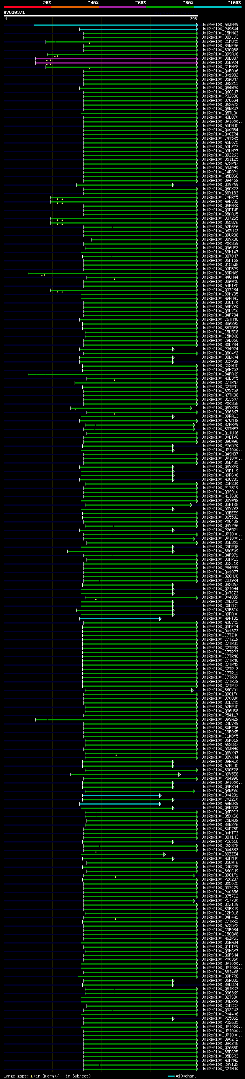
Task: Select the AV630371 query label
Action: coord(14,12)
